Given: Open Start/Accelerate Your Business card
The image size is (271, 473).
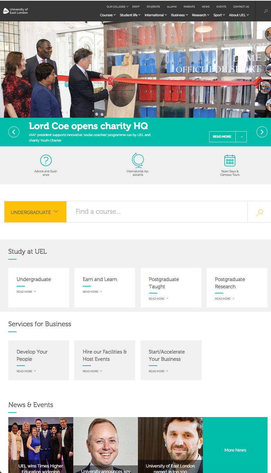Looking at the screenshot, I should tap(171, 360).
